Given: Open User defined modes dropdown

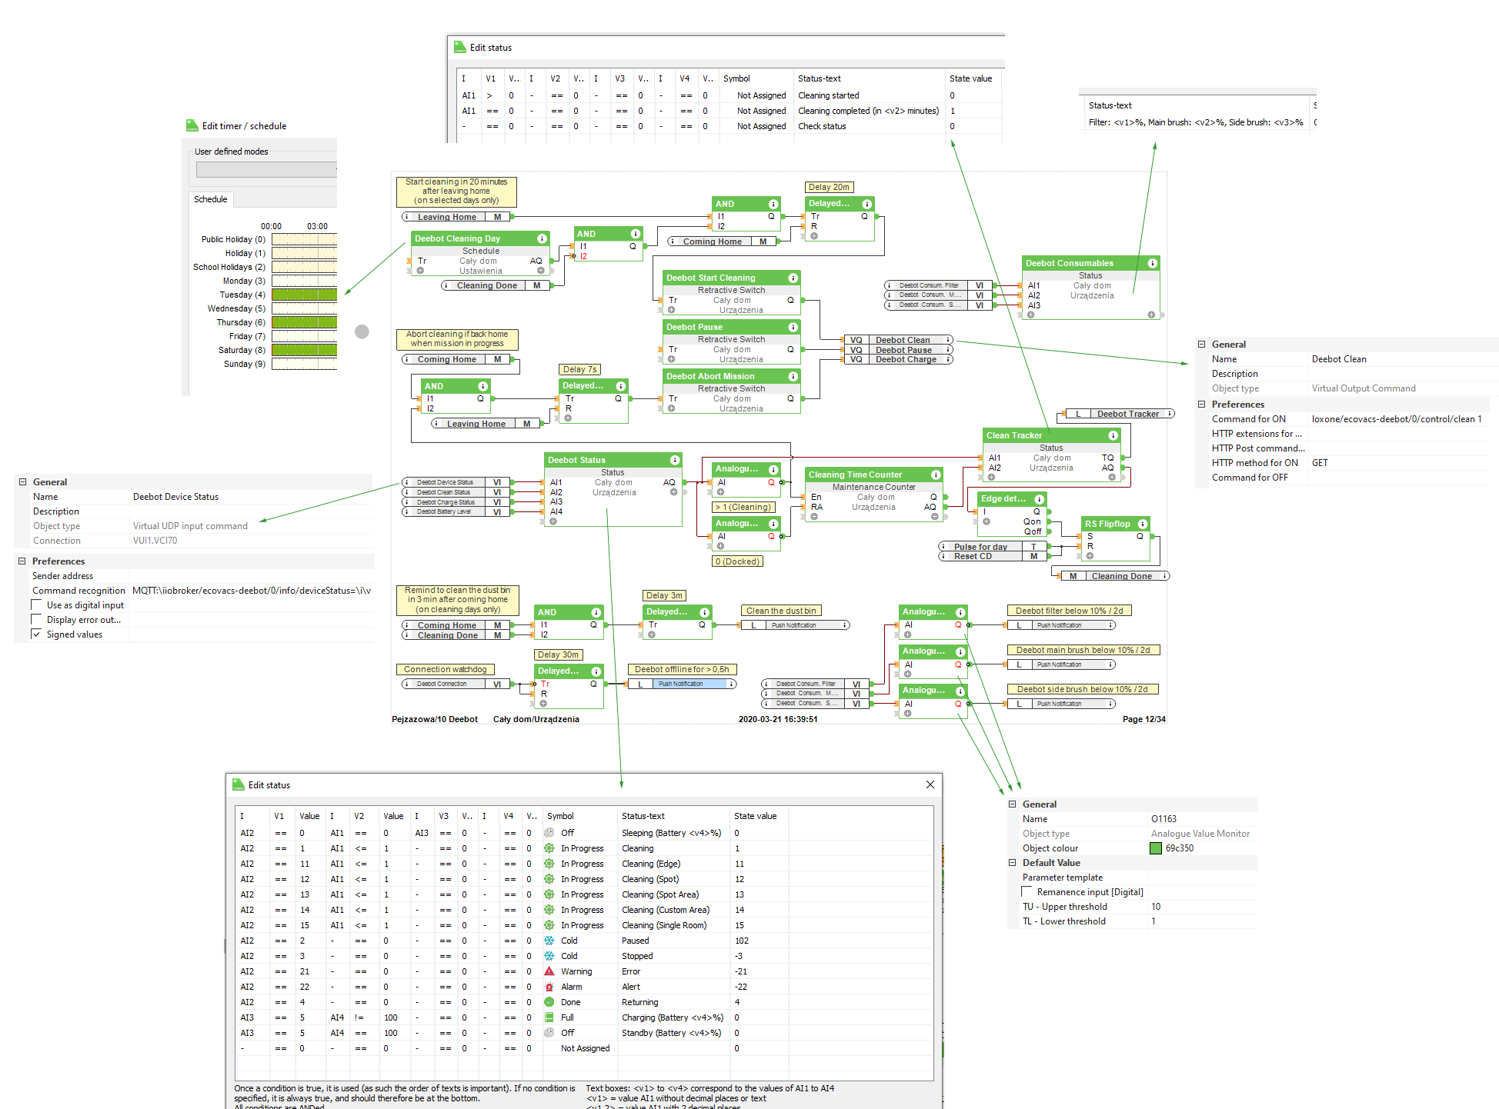Looking at the screenshot, I should [266, 169].
